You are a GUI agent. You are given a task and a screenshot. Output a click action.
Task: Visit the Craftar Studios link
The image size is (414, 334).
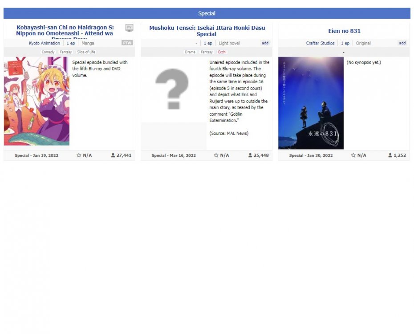pyautogui.click(x=320, y=43)
